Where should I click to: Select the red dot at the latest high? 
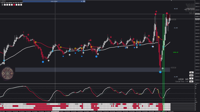click(x=167, y=13)
